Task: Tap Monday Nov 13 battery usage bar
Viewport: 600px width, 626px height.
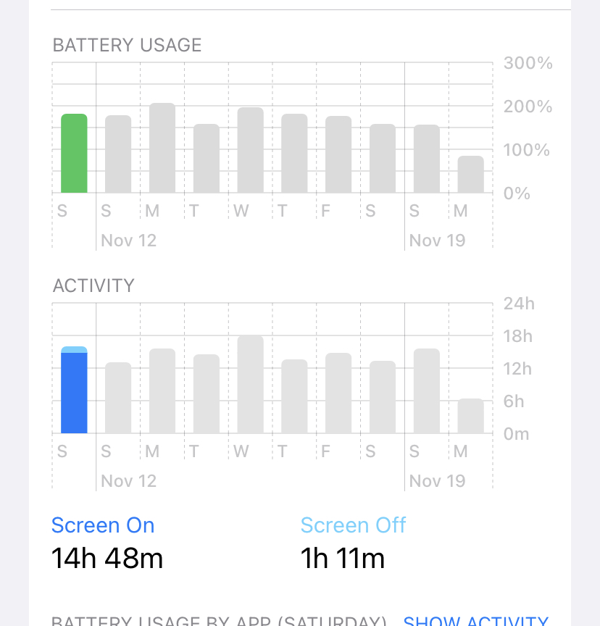Action: [162, 148]
